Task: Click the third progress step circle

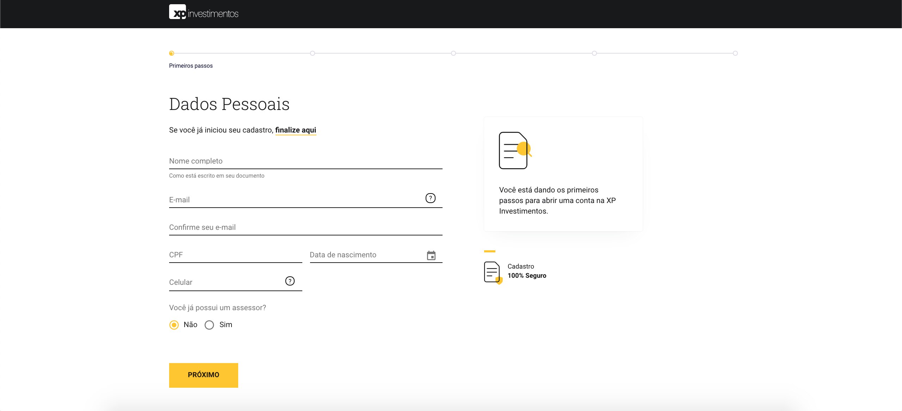Action: (453, 53)
